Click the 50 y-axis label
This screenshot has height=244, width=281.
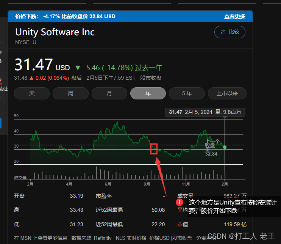(x=16, y=116)
